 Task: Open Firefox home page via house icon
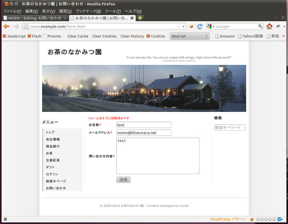point(269,26)
